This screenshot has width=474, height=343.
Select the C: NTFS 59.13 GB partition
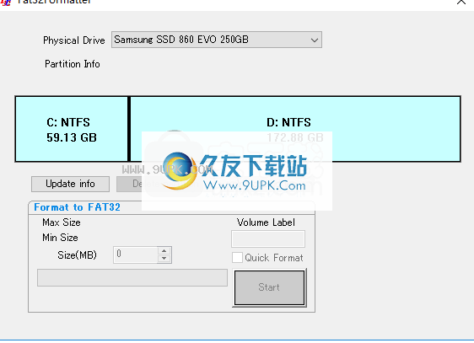tap(72, 129)
